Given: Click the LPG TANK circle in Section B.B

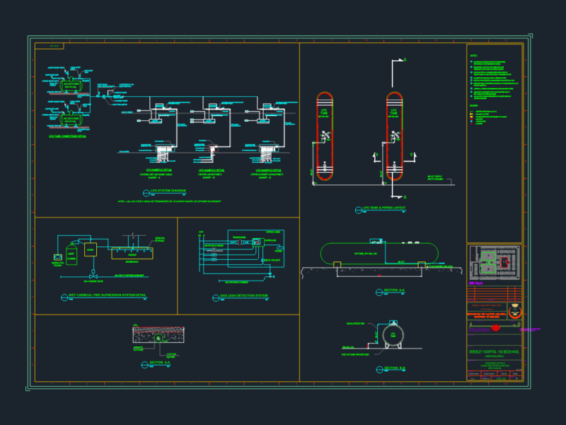Looking at the screenshot, I should [393, 335].
